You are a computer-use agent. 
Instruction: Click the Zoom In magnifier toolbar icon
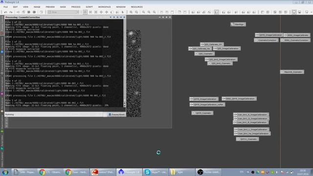(131, 12)
